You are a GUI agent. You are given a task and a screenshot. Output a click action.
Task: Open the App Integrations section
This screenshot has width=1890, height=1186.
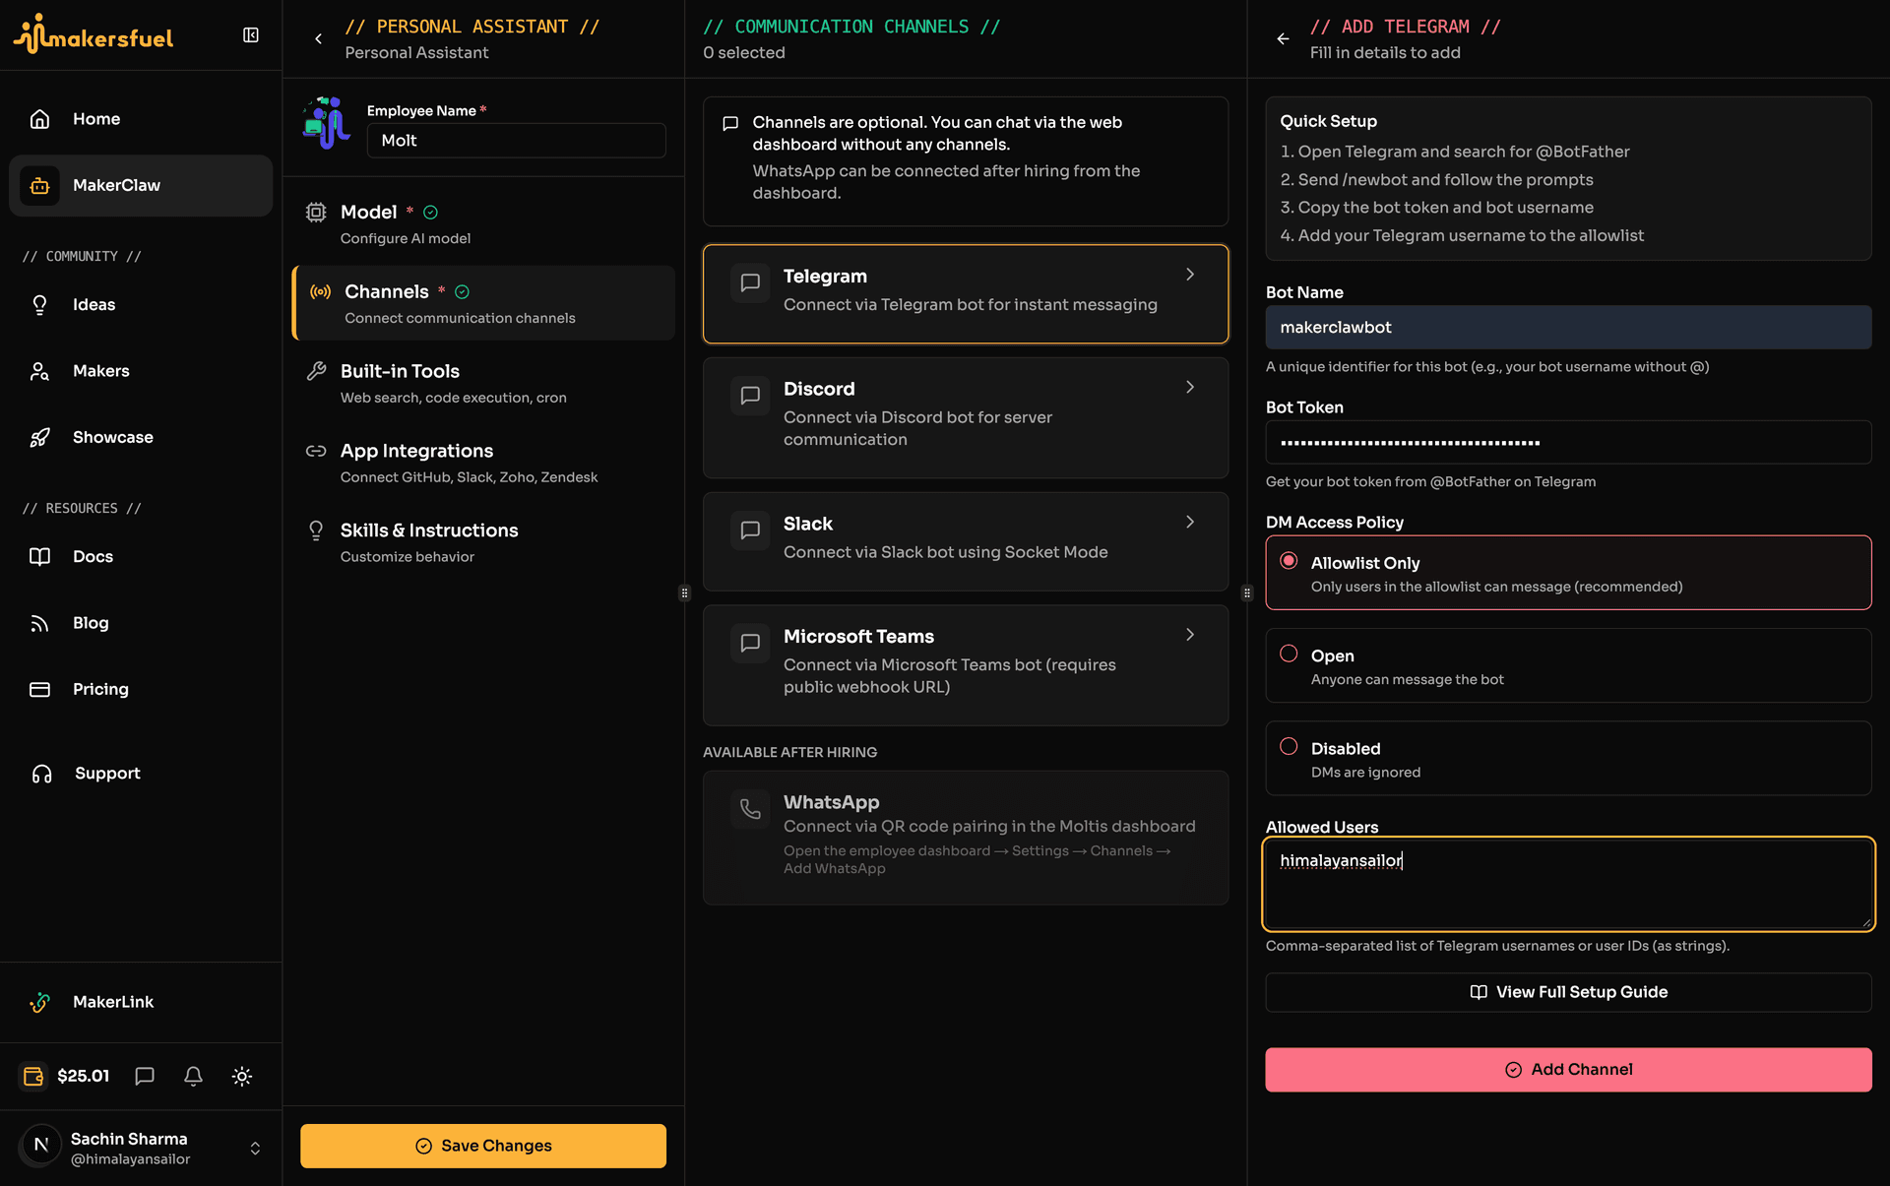483,463
